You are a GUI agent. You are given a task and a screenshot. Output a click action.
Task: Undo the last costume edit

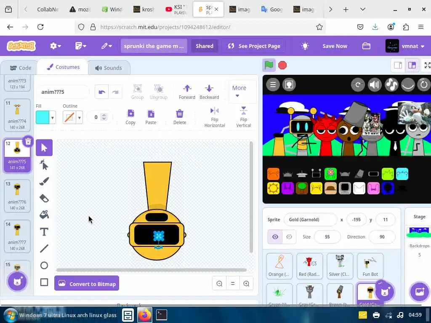pyautogui.click(x=102, y=92)
